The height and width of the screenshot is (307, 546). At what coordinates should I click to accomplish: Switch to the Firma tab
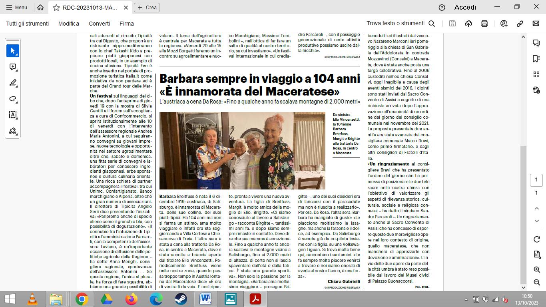[127, 24]
